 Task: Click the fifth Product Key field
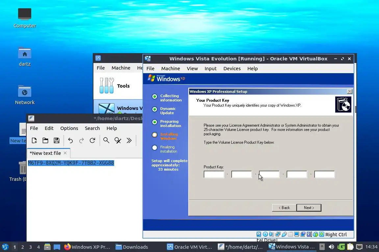(x=324, y=174)
